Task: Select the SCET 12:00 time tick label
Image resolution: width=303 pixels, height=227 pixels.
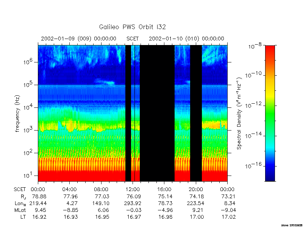Action: click(x=133, y=190)
